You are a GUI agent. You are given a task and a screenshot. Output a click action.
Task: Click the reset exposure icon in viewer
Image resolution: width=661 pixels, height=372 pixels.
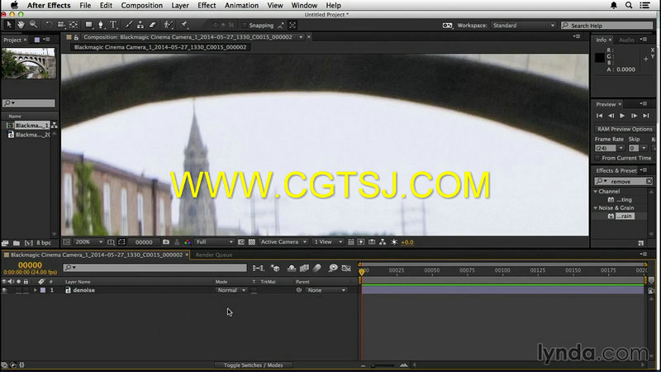(x=394, y=242)
